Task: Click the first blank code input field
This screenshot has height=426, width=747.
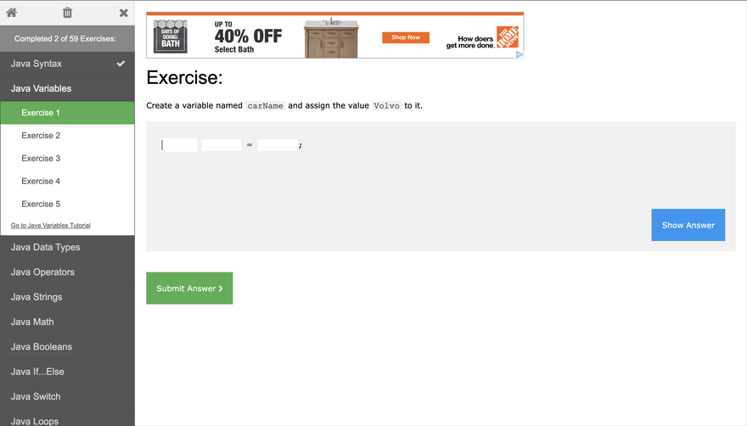Action: [178, 145]
